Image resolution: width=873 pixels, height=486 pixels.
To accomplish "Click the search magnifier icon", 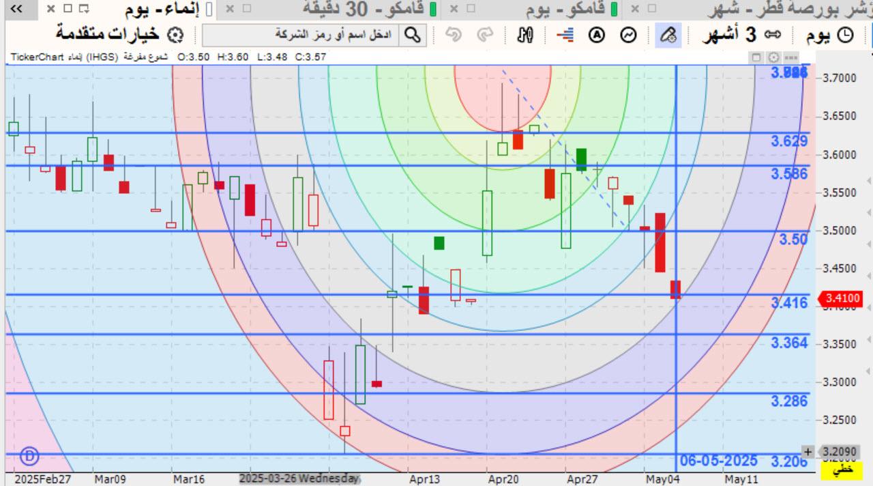I will (412, 35).
